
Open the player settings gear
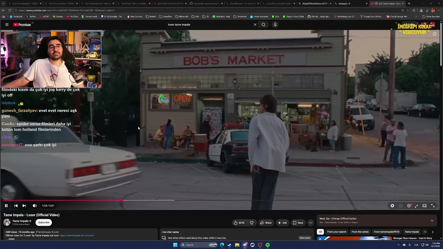(x=409, y=205)
